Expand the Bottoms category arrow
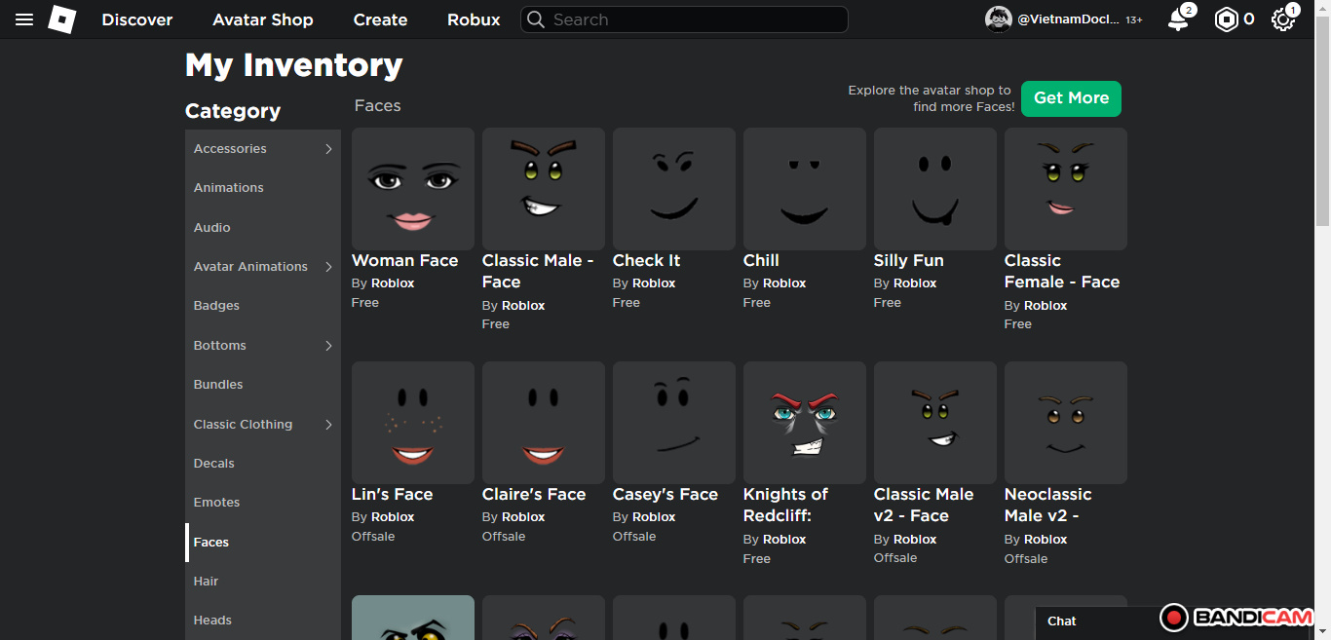 [x=328, y=346]
